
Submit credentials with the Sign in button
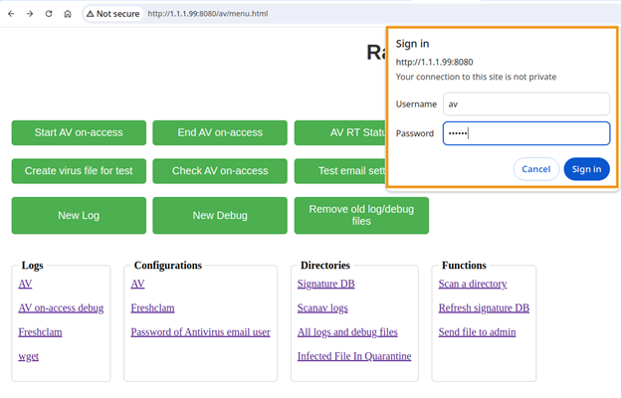[586, 169]
